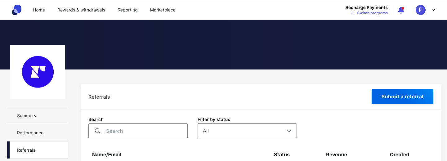
Task: Open the Performance sidebar tab
Action: (x=30, y=133)
